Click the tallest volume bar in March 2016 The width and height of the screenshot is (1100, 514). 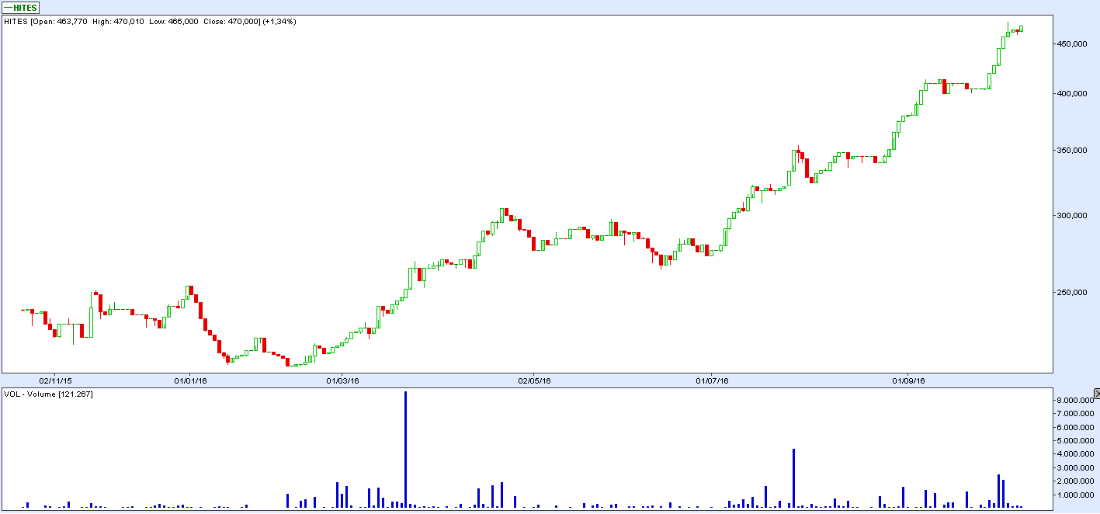[x=406, y=450]
